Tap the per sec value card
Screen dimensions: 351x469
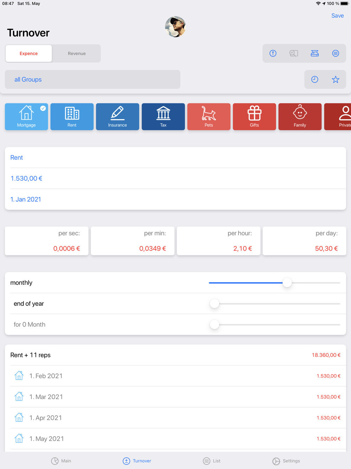(47, 241)
